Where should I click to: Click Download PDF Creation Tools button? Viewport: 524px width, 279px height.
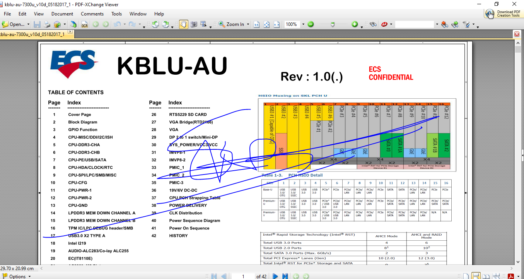[x=503, y=14]
